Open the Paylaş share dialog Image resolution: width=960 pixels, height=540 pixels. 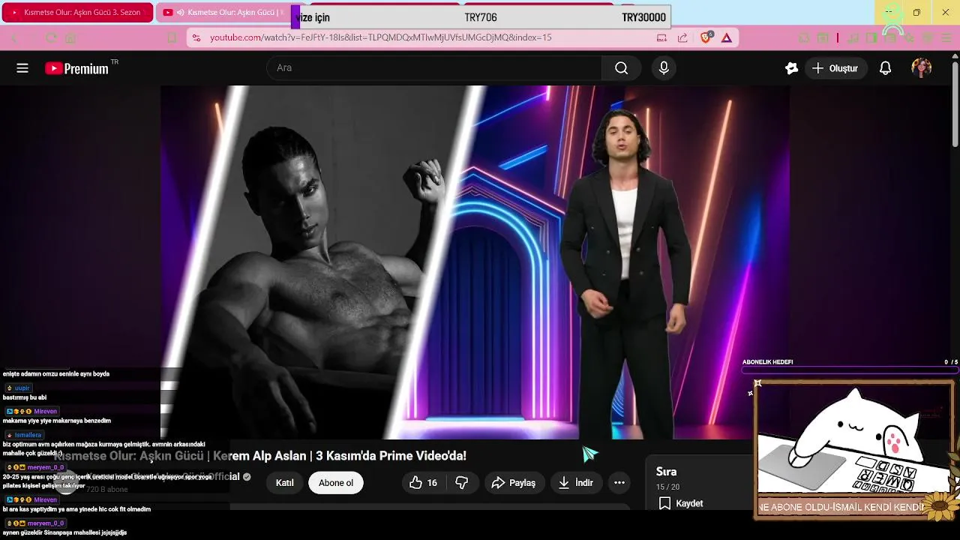514,483
